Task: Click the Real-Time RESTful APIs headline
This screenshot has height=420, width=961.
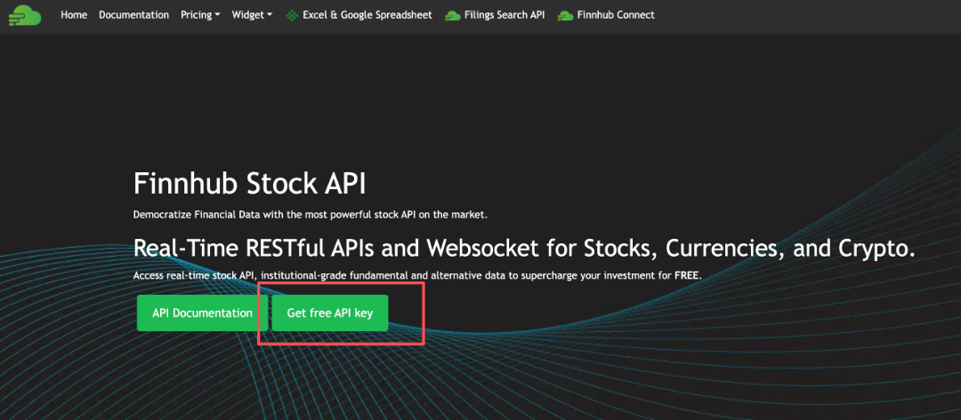Action: (x=523, y=248)
